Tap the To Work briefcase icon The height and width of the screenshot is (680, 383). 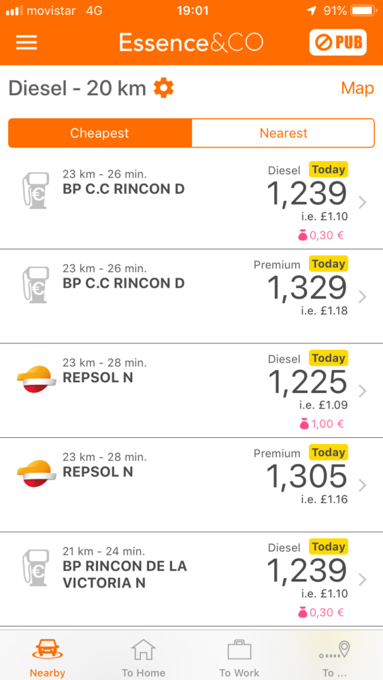tap(239, 650)
